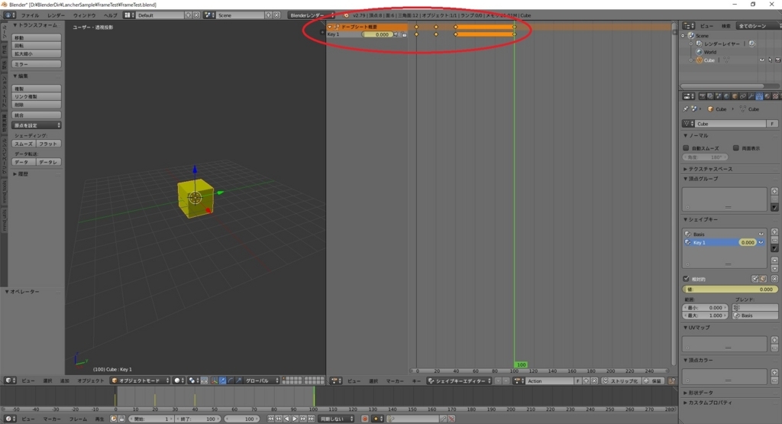This screenshot has height=424, width=782.
Task: Toggle Cube renderability camera in the outliner
Action: (777, 60)
